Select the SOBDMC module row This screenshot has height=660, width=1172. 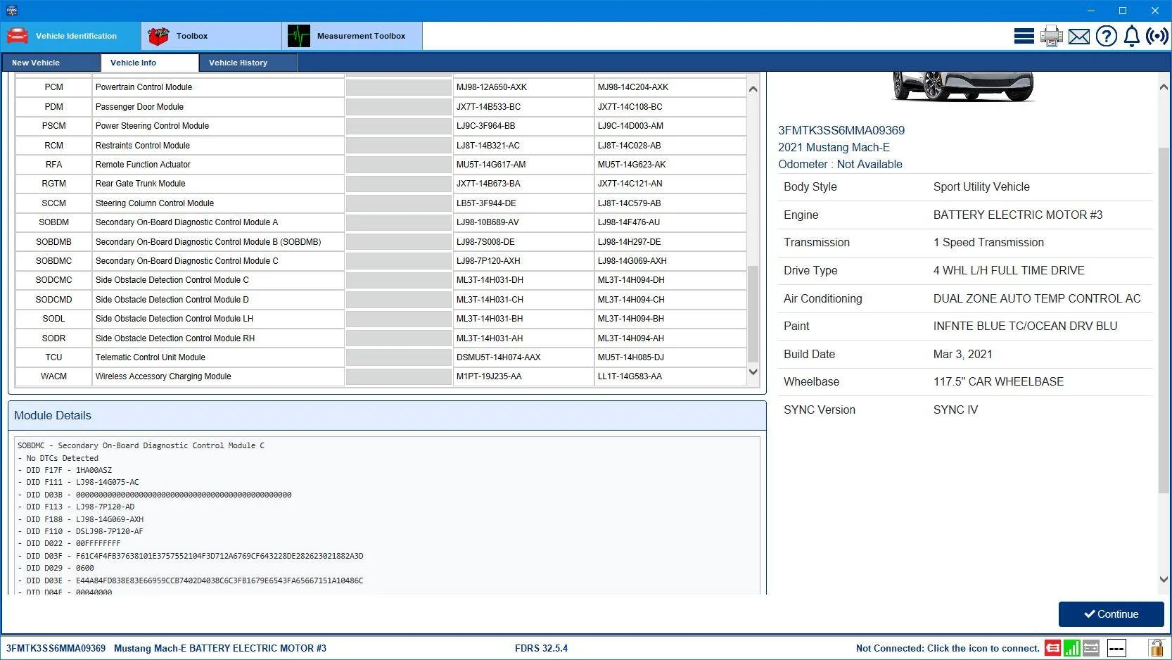[x=381, y=261]
